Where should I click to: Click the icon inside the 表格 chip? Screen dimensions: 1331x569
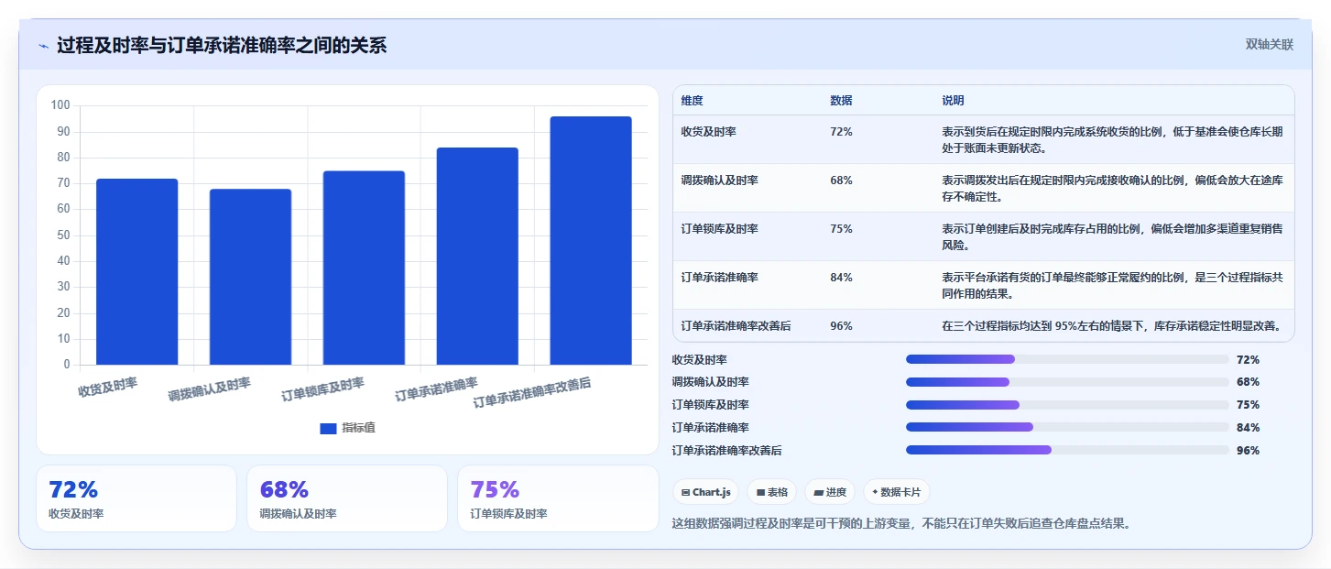click(760, 493)
